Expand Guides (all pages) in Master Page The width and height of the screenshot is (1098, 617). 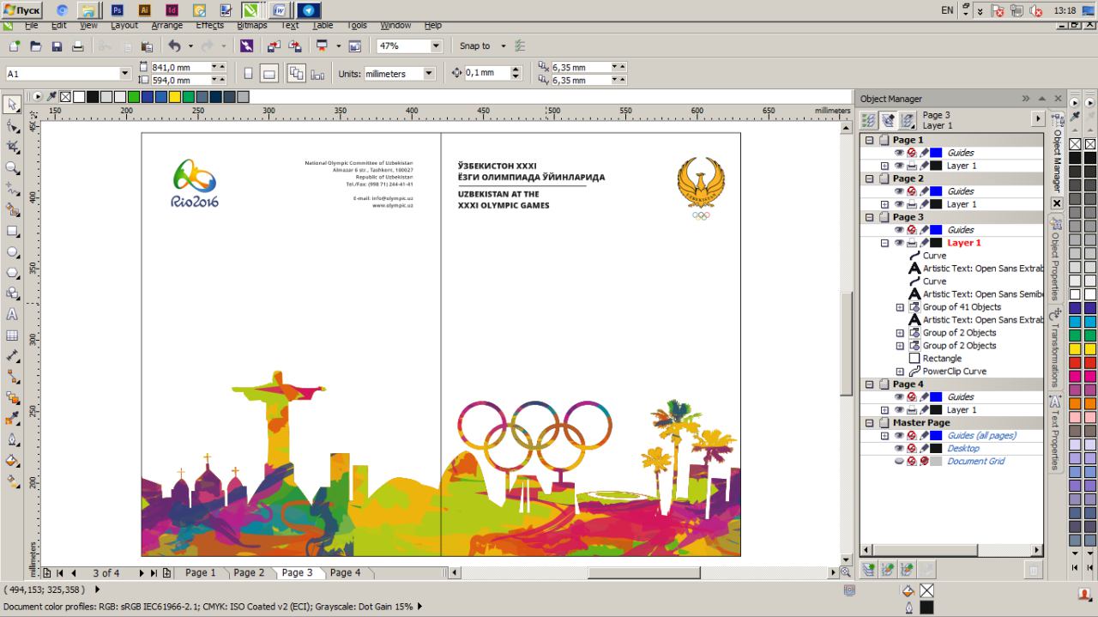point(884,436)
